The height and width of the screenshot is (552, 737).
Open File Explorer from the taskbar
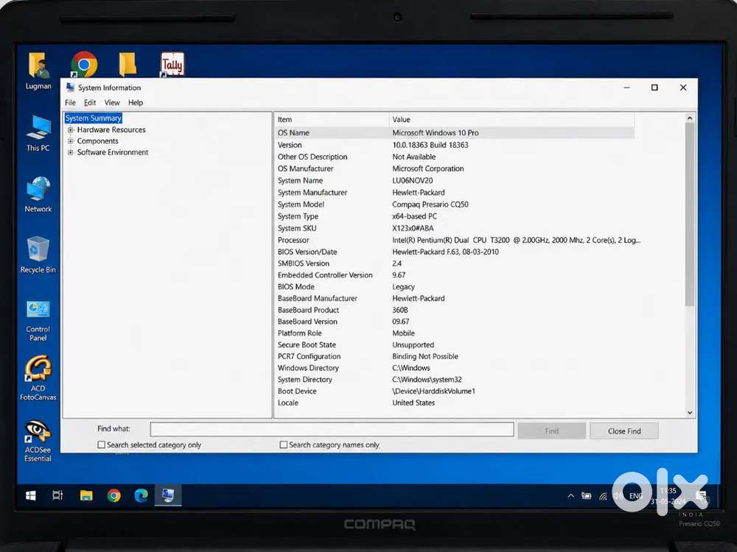86,495
